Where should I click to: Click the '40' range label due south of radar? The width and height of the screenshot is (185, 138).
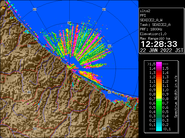coord(69,115)
